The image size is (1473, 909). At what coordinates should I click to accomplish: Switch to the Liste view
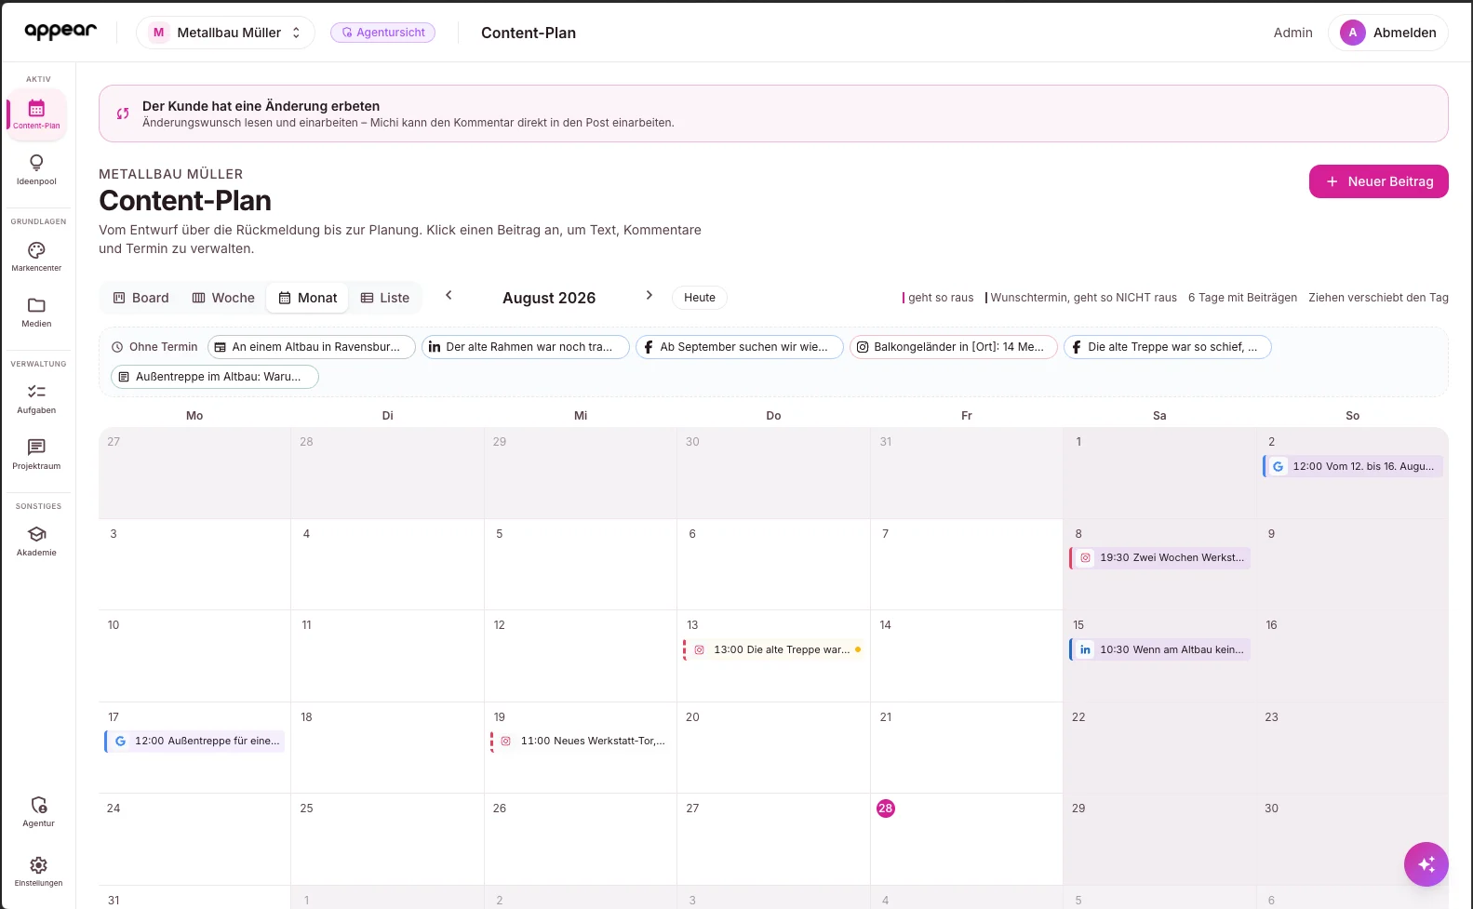[x=385, y=298]
